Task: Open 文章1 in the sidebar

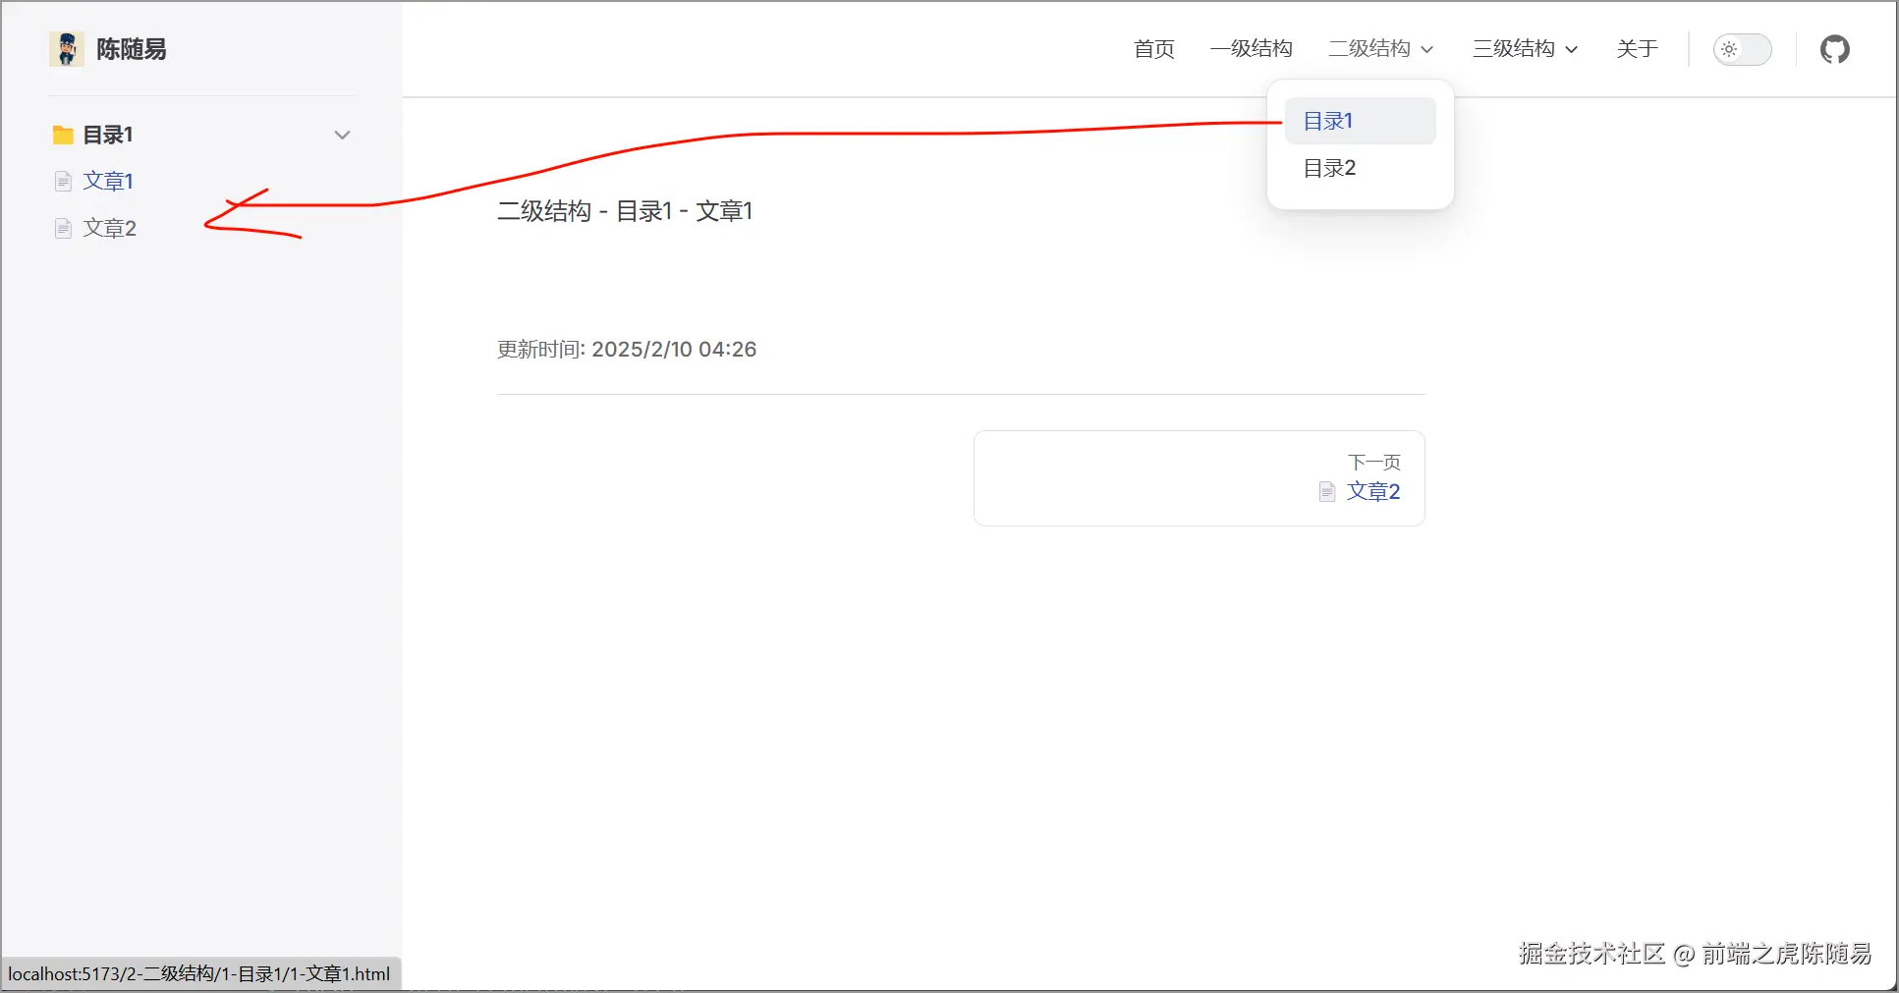Action: pos(108,181)
